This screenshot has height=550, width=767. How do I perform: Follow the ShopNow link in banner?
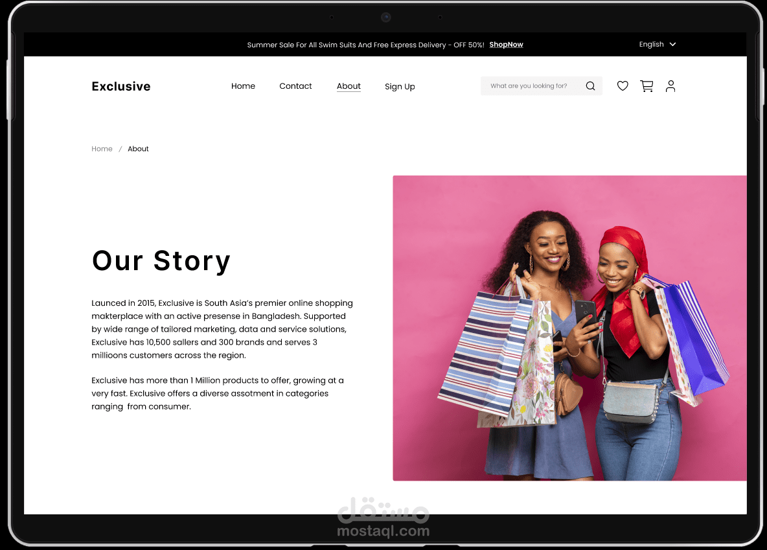point(507,45)
